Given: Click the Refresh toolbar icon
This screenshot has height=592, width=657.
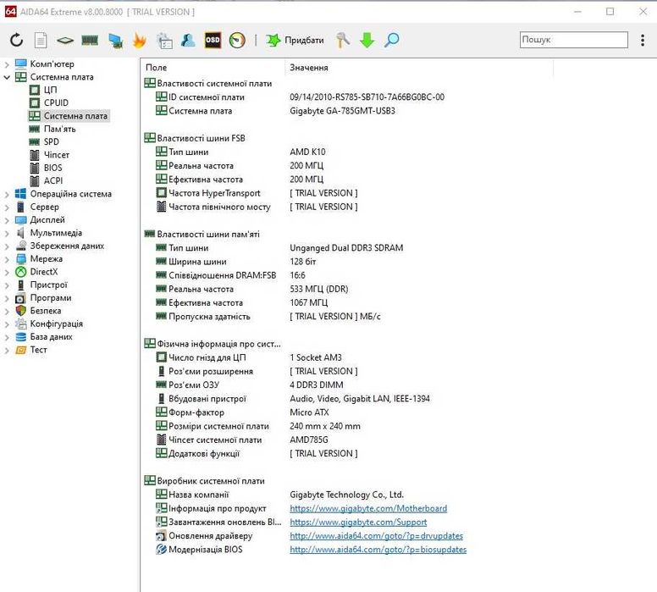Looking at the screenshot, I should click(x=16, y=41).
